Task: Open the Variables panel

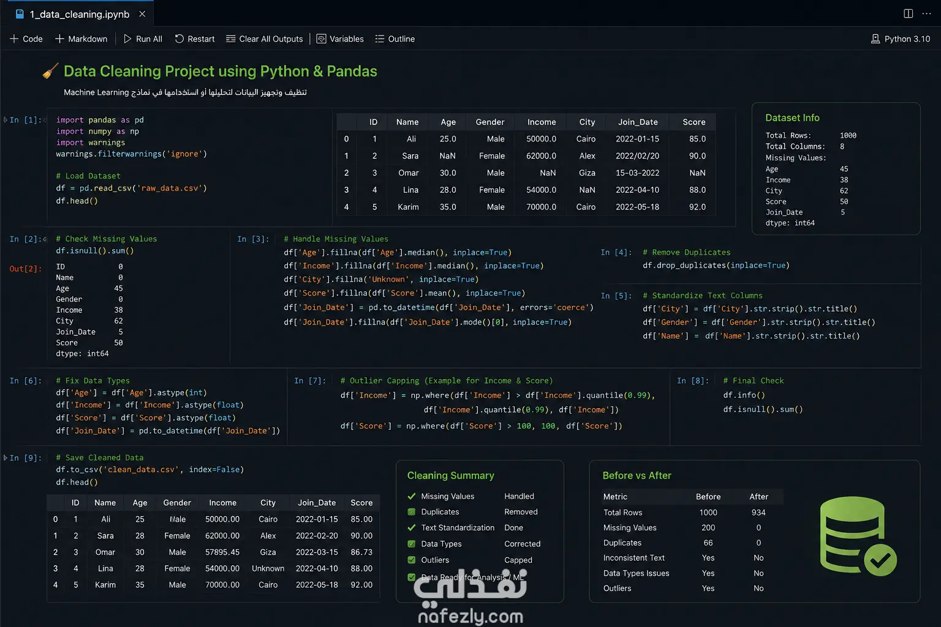Action: pos(340,39)
